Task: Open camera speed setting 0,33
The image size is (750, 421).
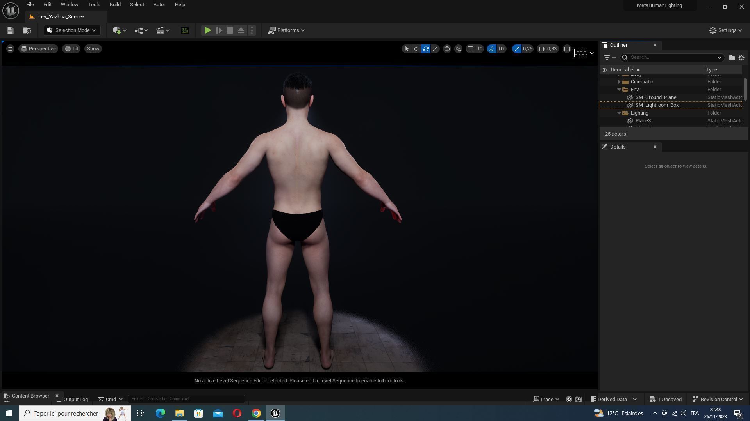Action: coord(548,49)
